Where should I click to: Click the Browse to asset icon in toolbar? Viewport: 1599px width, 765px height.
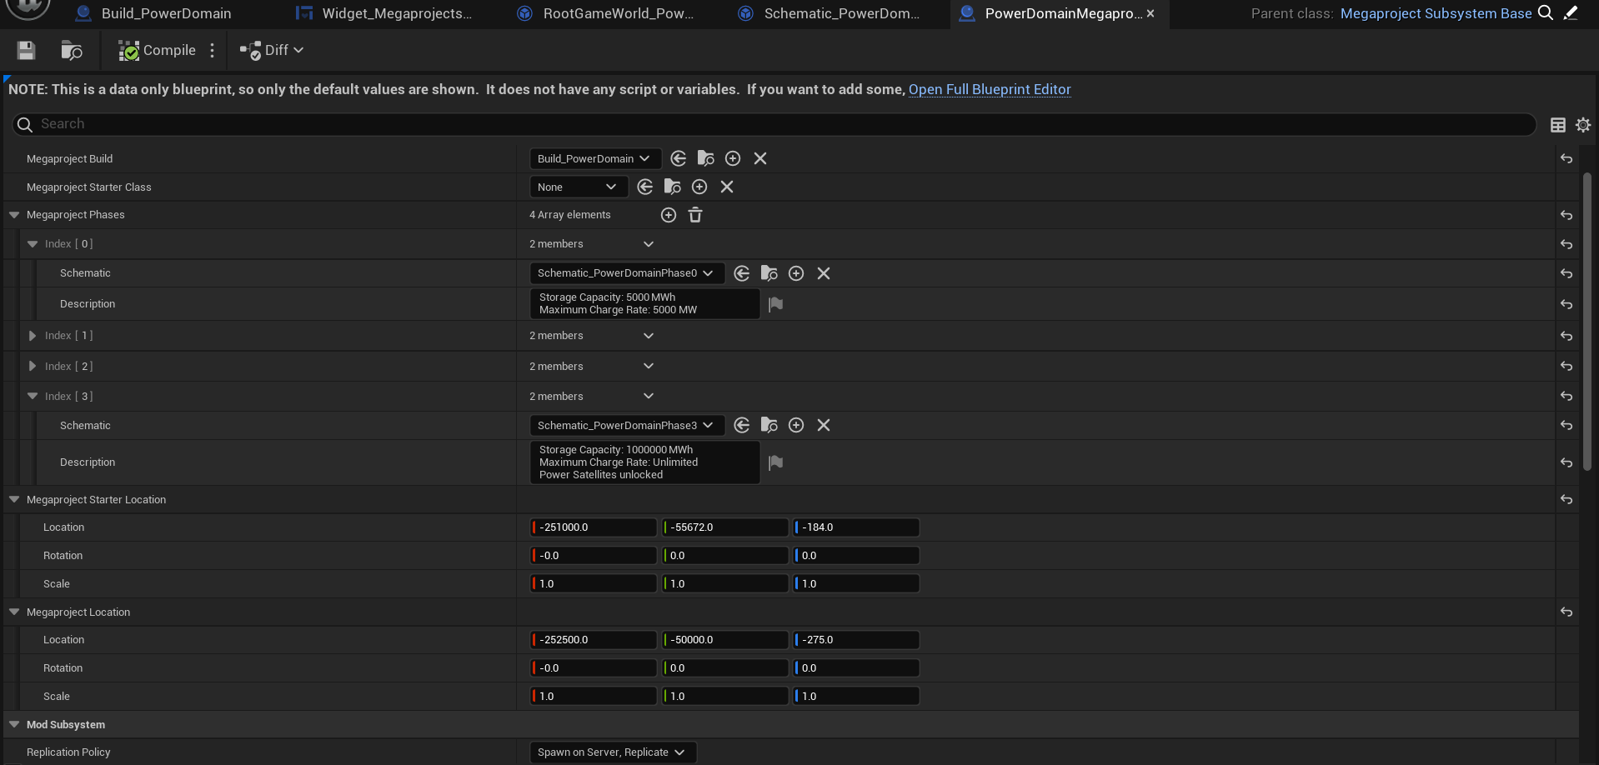72,50
